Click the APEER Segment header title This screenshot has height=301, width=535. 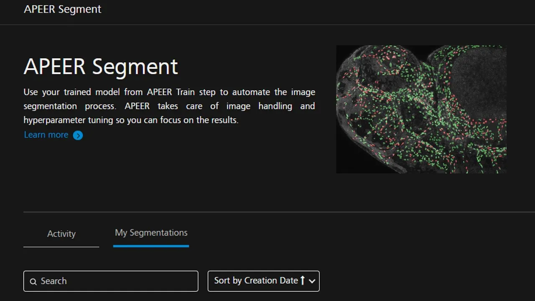(x=63, y=9)
